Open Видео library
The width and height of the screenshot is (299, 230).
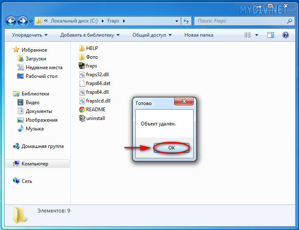click(32, 102)
